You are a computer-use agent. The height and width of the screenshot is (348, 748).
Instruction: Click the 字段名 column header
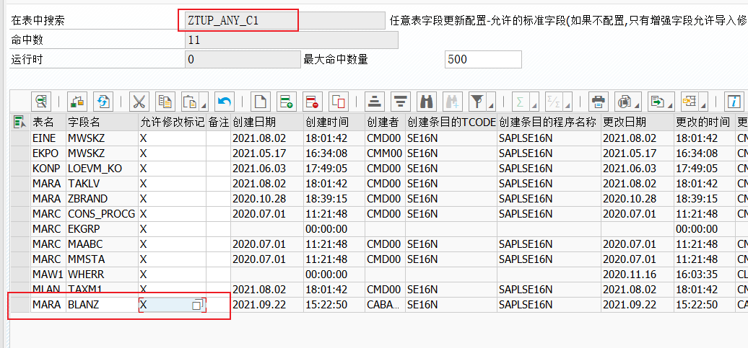[x=102, y=122]
